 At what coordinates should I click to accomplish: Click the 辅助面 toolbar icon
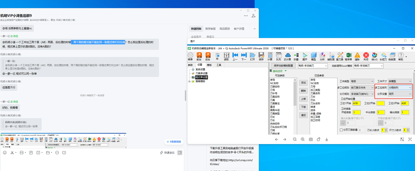331,56
